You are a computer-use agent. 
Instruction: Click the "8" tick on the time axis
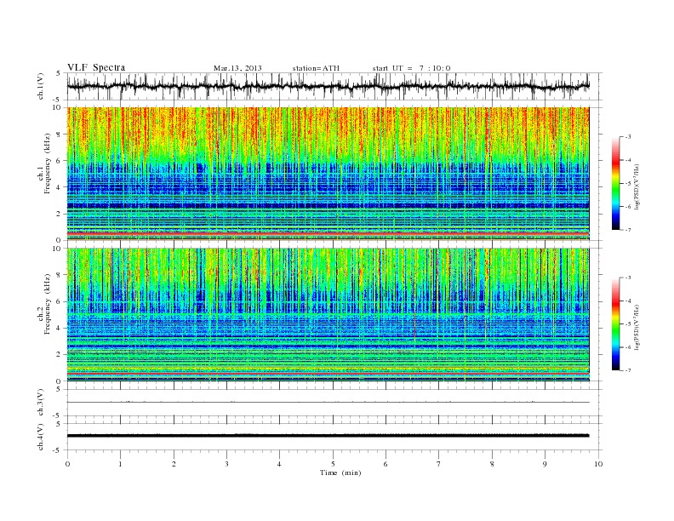coord(492,464)
